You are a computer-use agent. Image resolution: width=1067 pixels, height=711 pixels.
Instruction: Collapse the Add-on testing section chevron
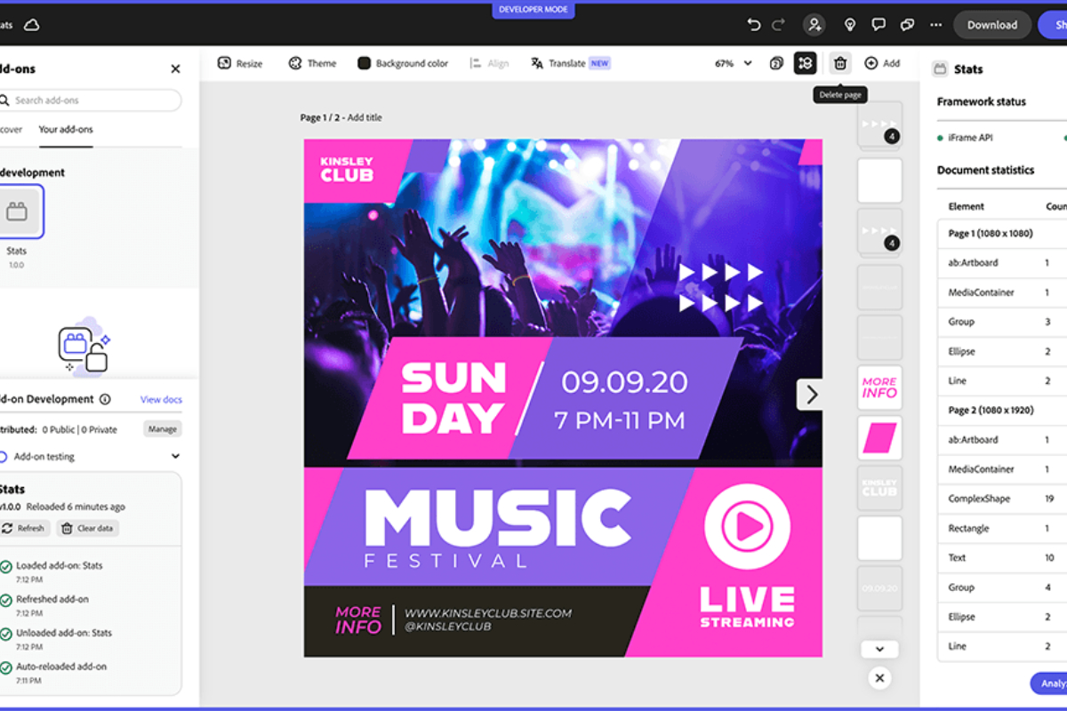click(x=175, y=457)
